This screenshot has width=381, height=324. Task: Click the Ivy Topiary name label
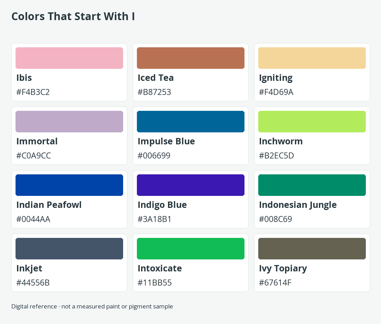[283, 269]
